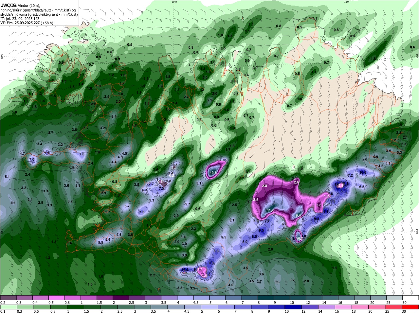Click the valid time 'VT: Fim. 25.09.2025 22Z (+58 h)'
Screen dimensions: 419x314
point(27,23)
